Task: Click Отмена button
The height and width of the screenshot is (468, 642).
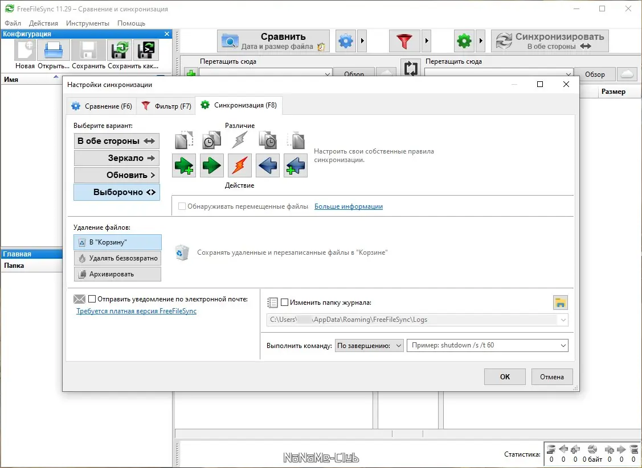Action: [x=552, y=377]
